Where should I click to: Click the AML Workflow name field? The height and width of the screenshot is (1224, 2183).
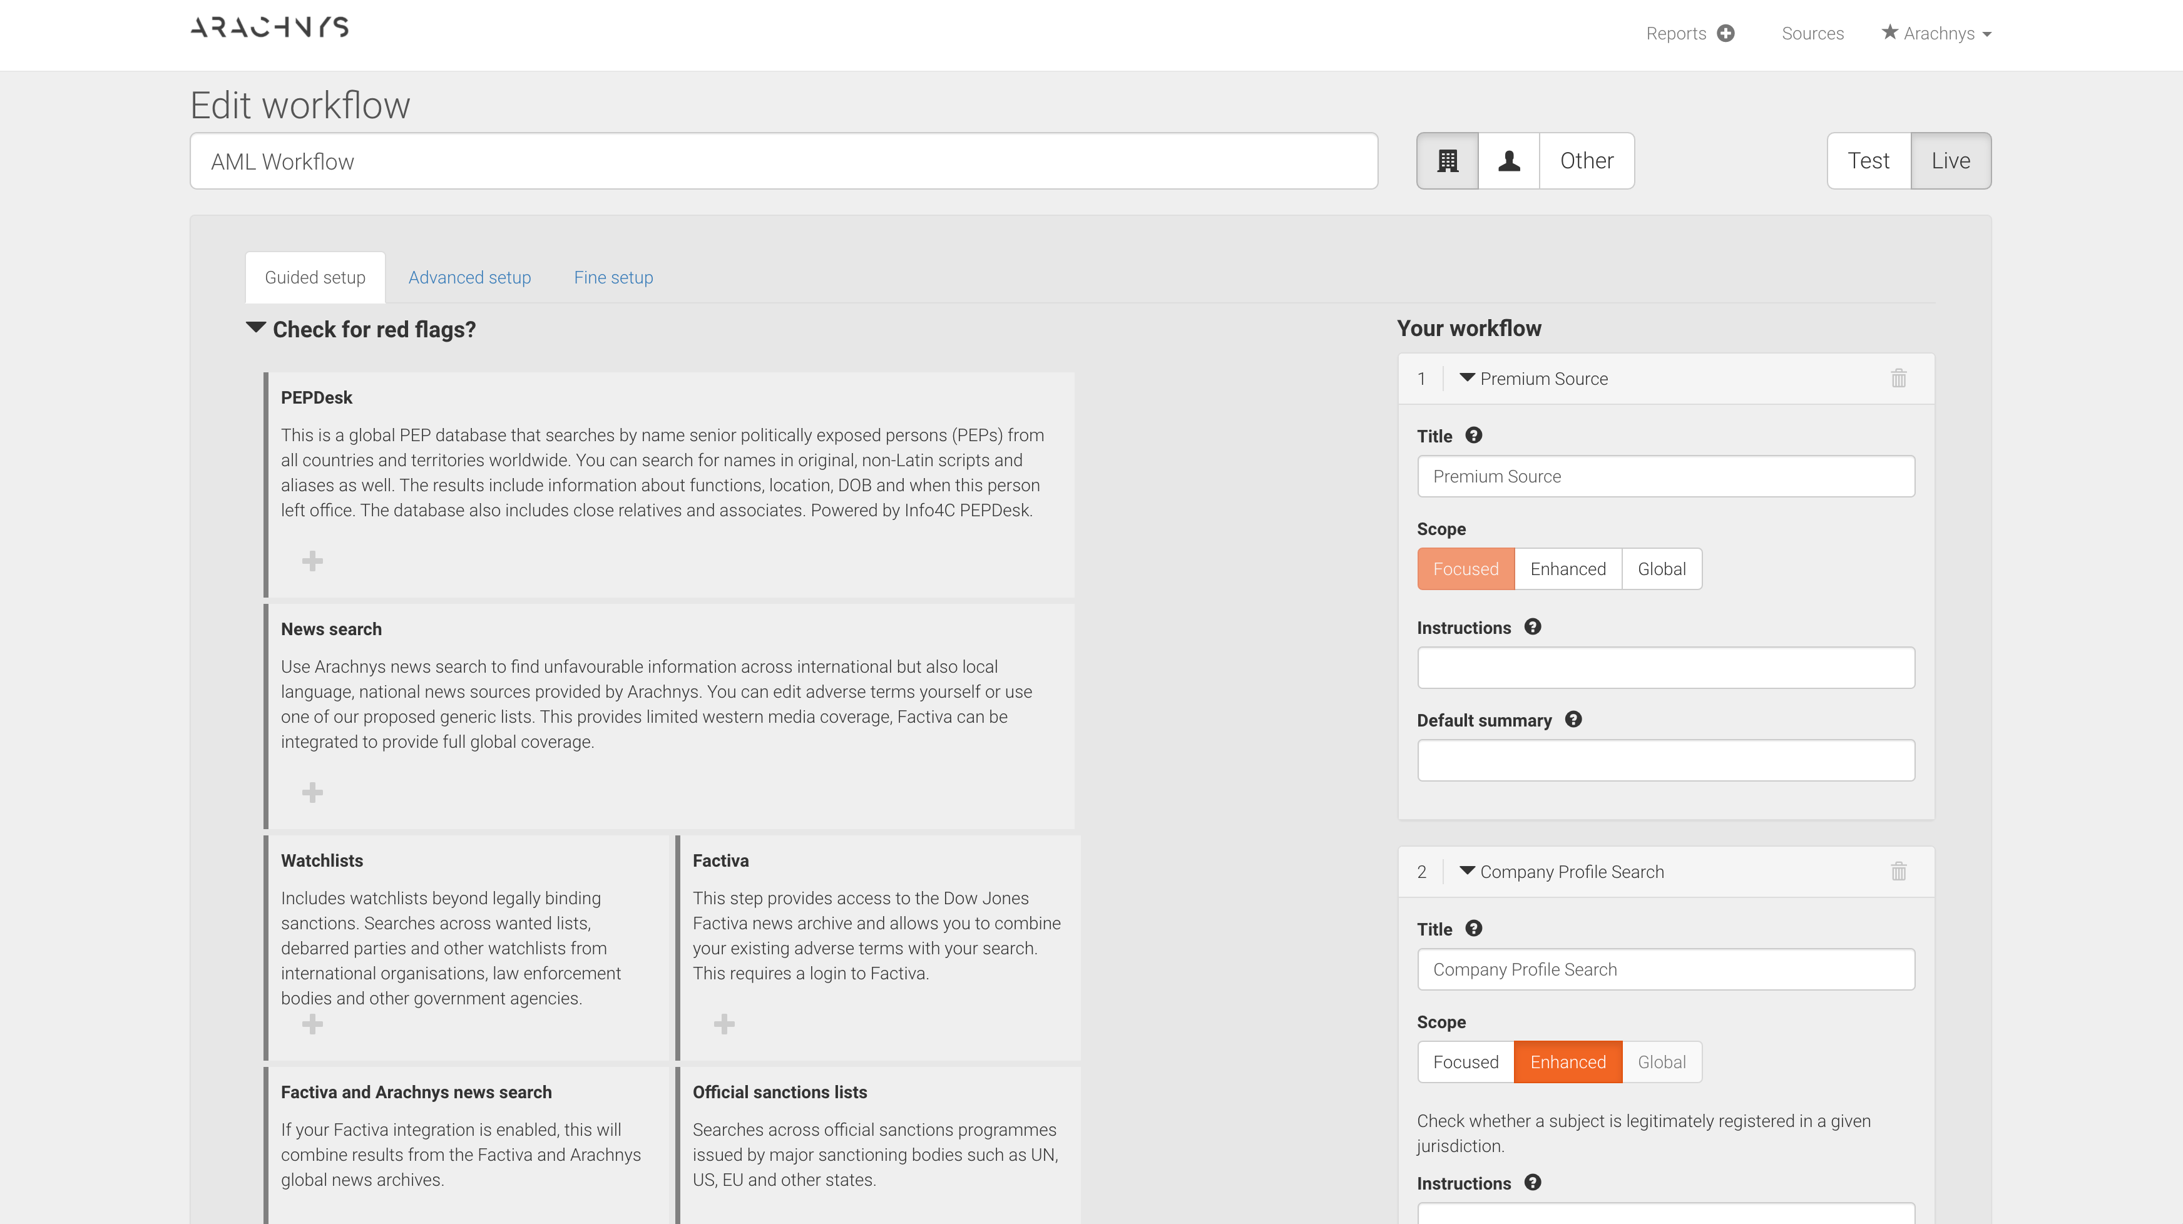coord(783,161)
